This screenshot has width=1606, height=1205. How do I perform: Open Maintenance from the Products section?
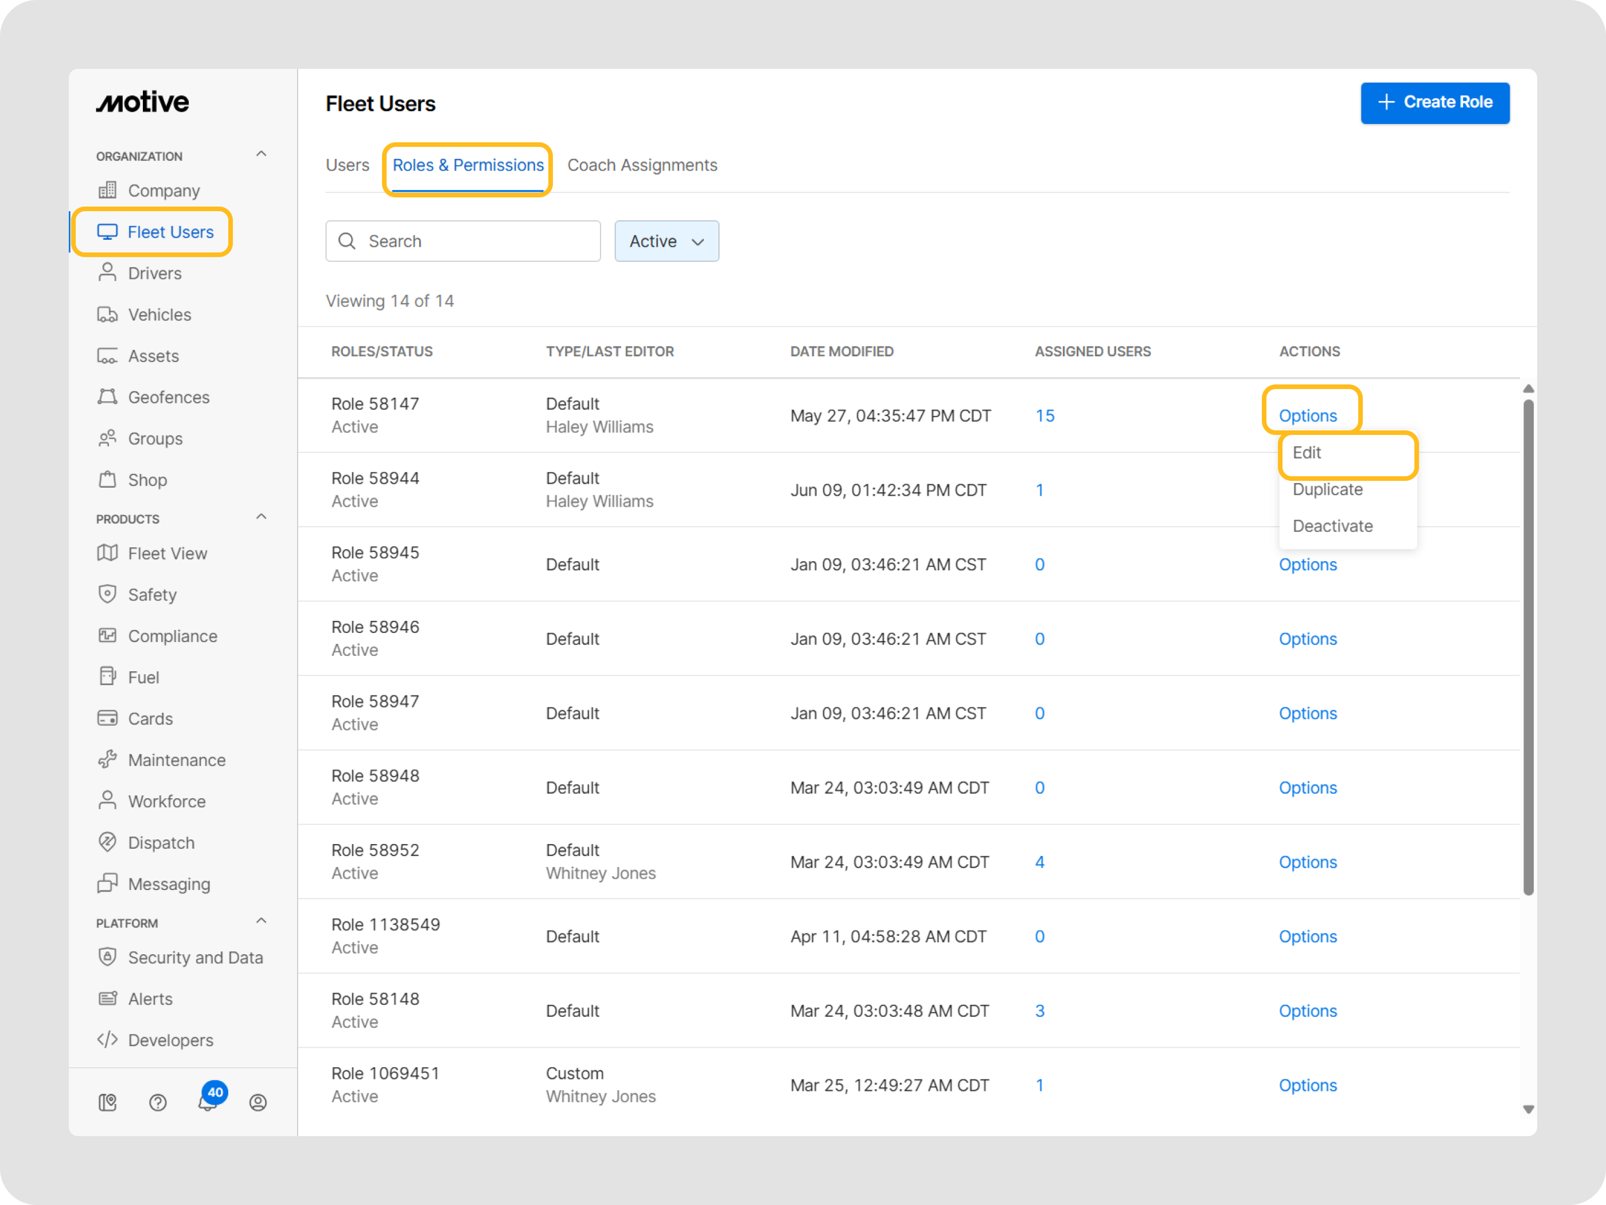(x=177, y=760)
